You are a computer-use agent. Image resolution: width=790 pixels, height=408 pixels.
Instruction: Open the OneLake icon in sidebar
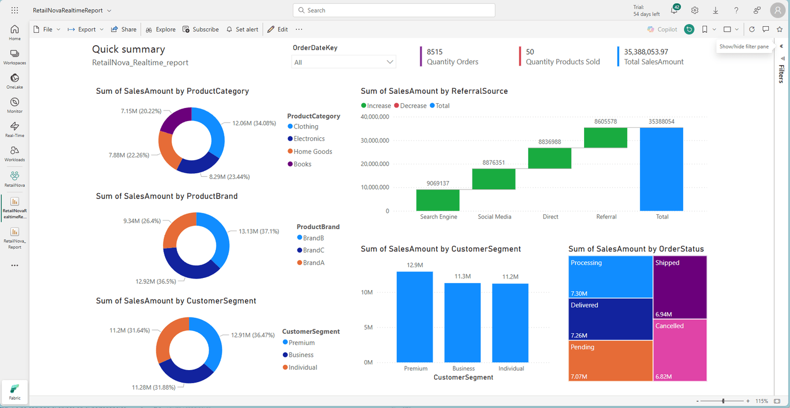[15, 81]
